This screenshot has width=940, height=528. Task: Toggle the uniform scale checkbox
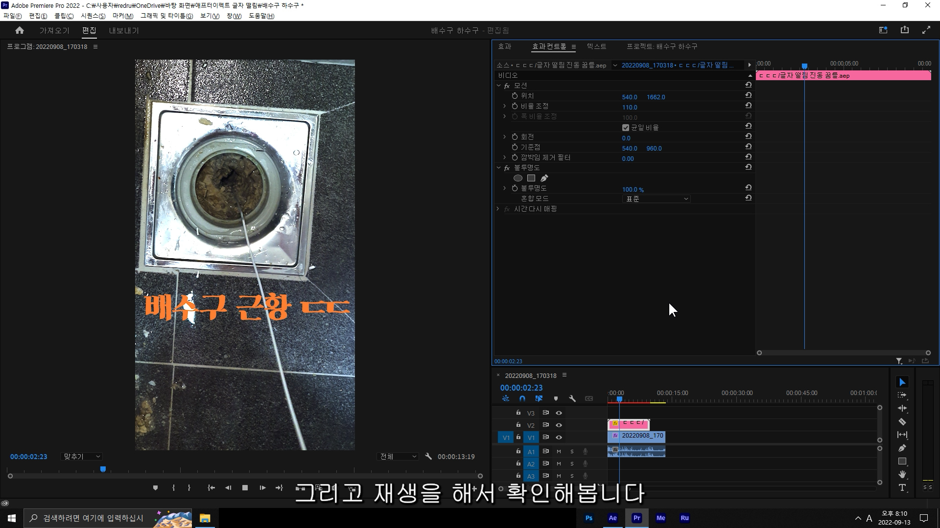tap(625, 128)
